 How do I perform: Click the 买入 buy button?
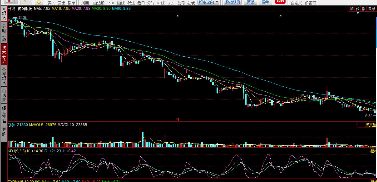[51, 3]
